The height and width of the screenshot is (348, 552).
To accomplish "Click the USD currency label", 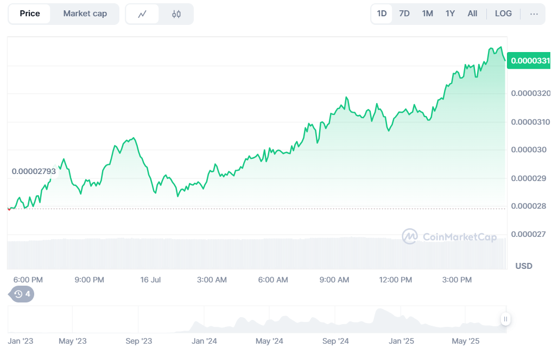I will click(x=524, y=266).
